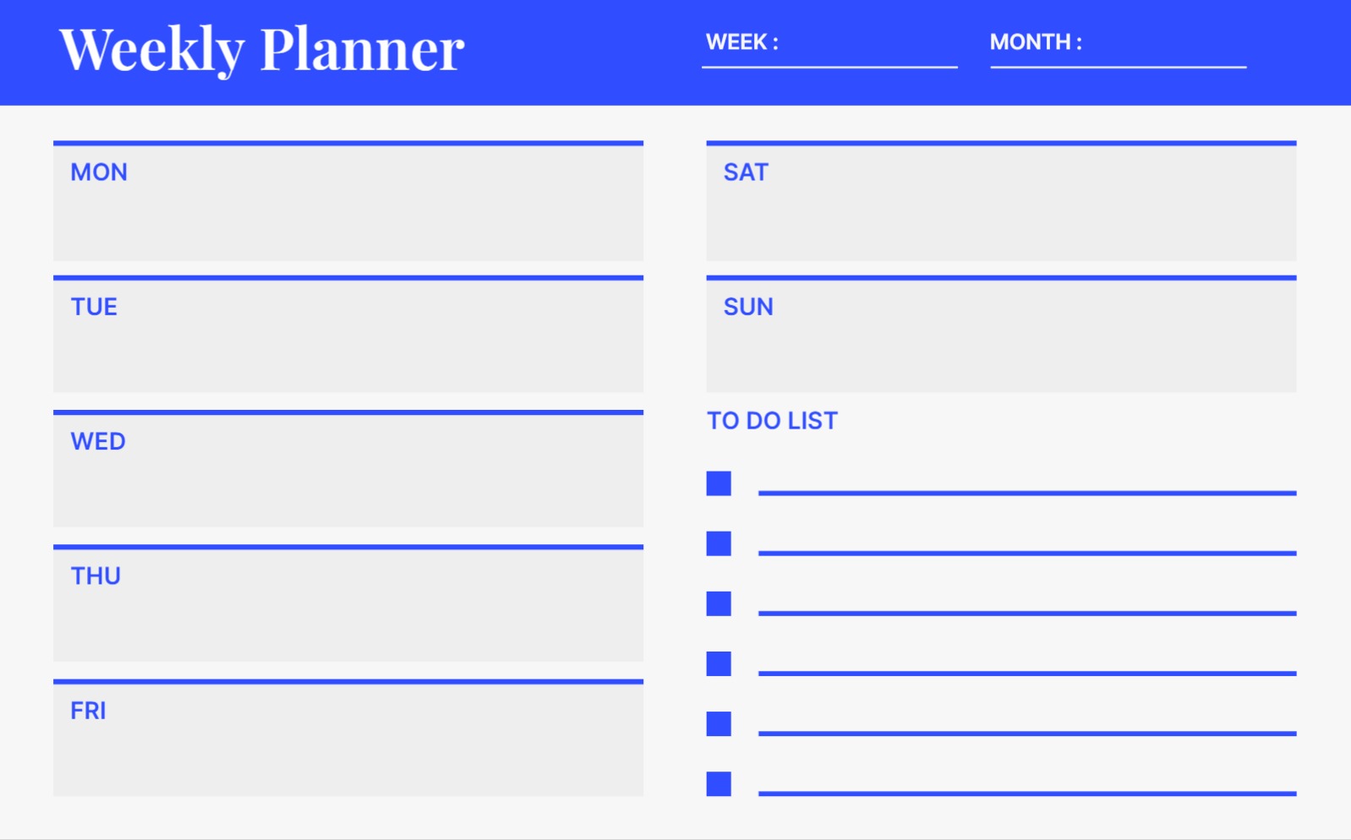Tick the fifth to-do list checkbox
The height and width of the screenshot is (840, 1351).
(x=719, y=724)
